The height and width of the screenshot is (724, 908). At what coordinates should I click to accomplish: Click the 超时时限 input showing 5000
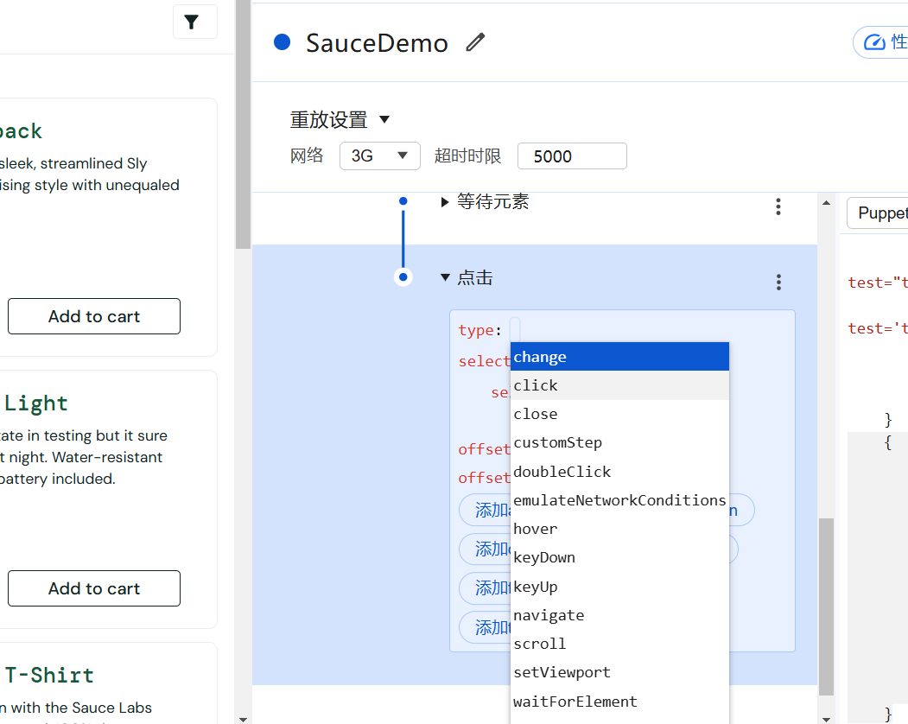[x=572, y=156]
